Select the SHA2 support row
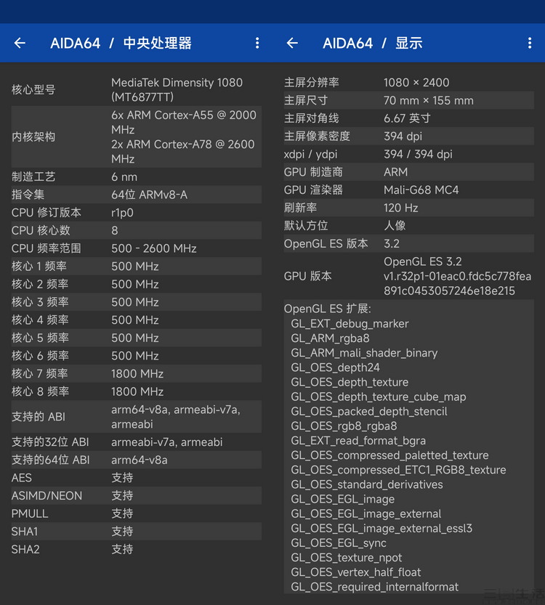This screenshot has width=545, height=605. (137, 549)
